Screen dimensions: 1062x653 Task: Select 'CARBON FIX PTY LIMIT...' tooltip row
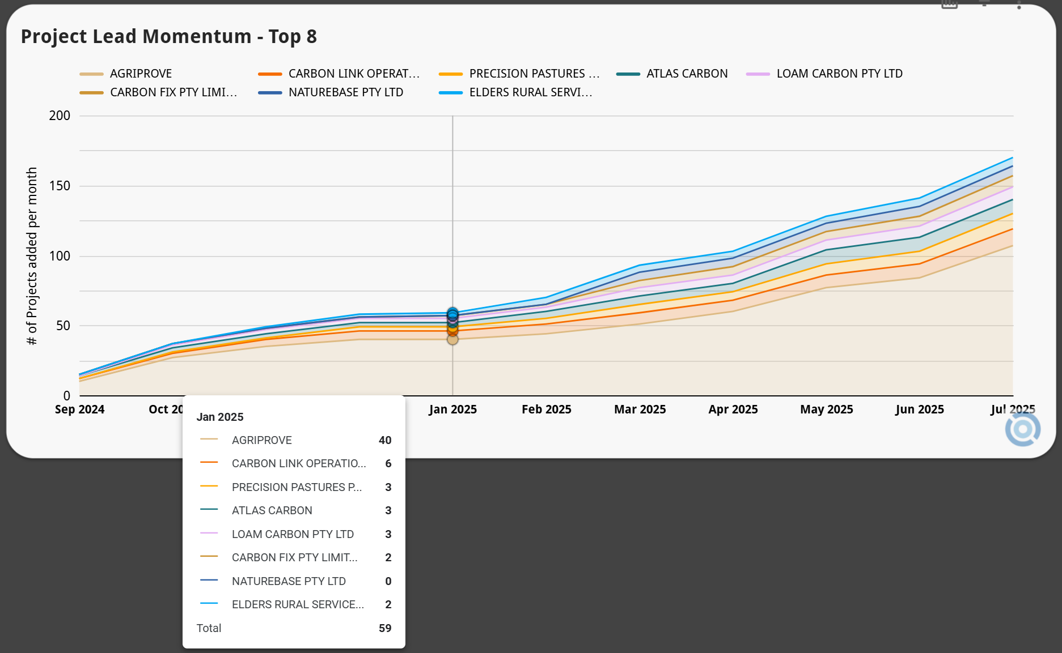(x=294, y=557)
